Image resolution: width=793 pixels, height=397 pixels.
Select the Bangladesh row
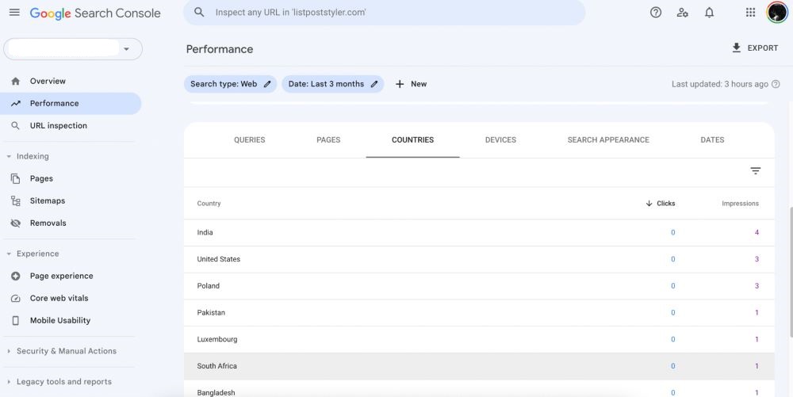(479, 389)
